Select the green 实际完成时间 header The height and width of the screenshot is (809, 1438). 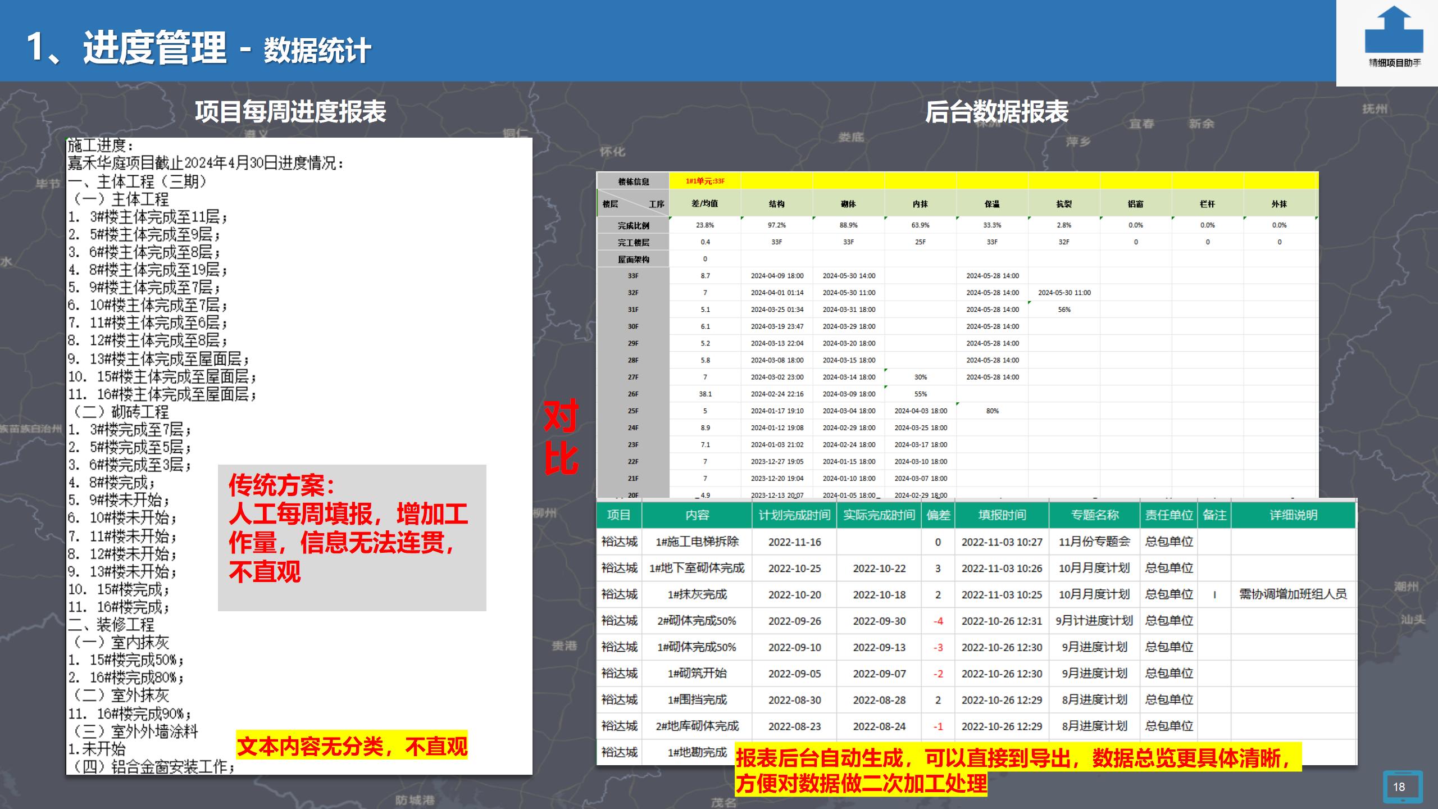pyautogui.click(x=879, y=515)
